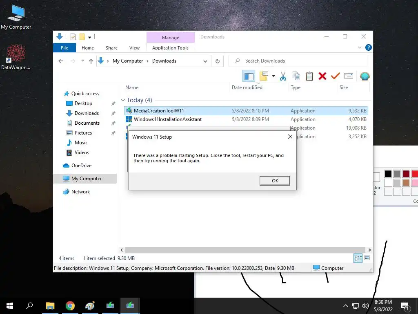This screenshot has width=418, height=314.
Task: Collapse the Today (4) group
Action: 123,100
